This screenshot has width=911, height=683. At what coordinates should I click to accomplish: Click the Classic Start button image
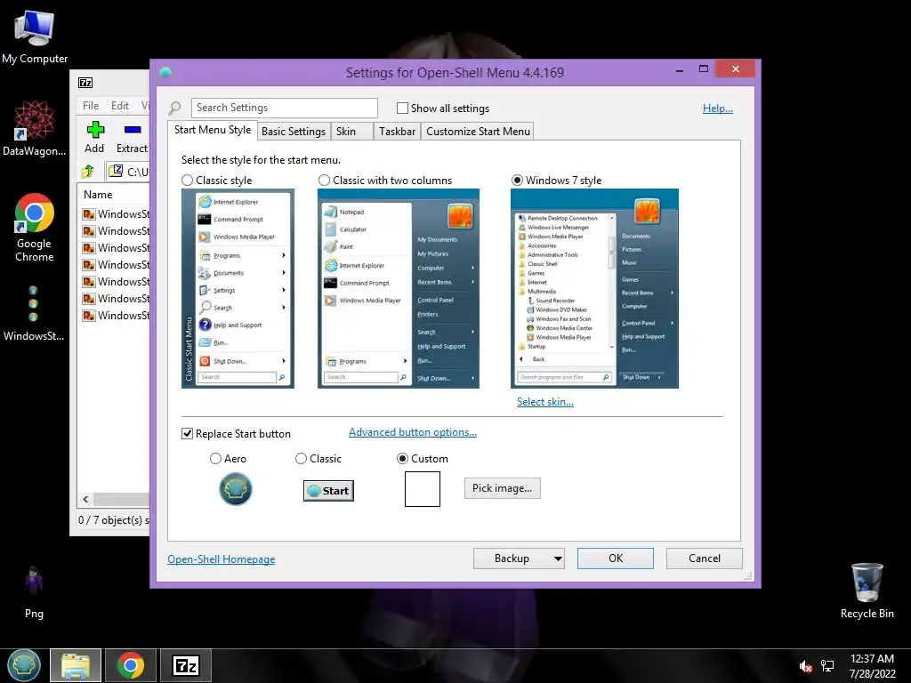pos(328,491)
